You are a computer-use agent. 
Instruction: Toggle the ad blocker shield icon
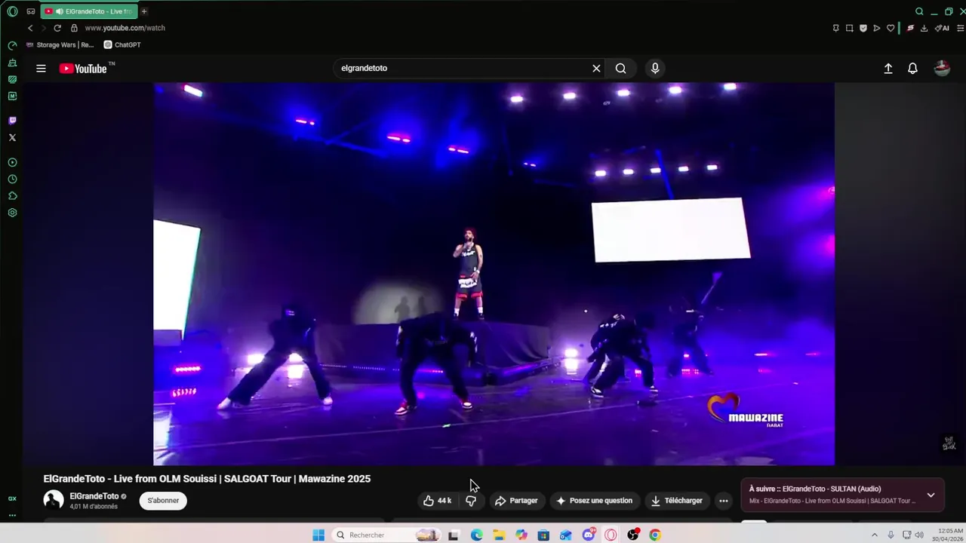(x=863, y=28)
